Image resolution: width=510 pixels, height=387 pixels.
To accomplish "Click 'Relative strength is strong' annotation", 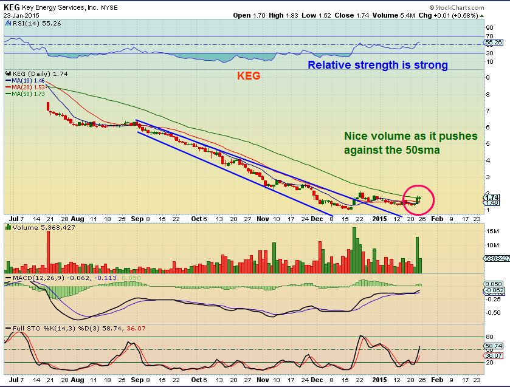I will (377, 65).
